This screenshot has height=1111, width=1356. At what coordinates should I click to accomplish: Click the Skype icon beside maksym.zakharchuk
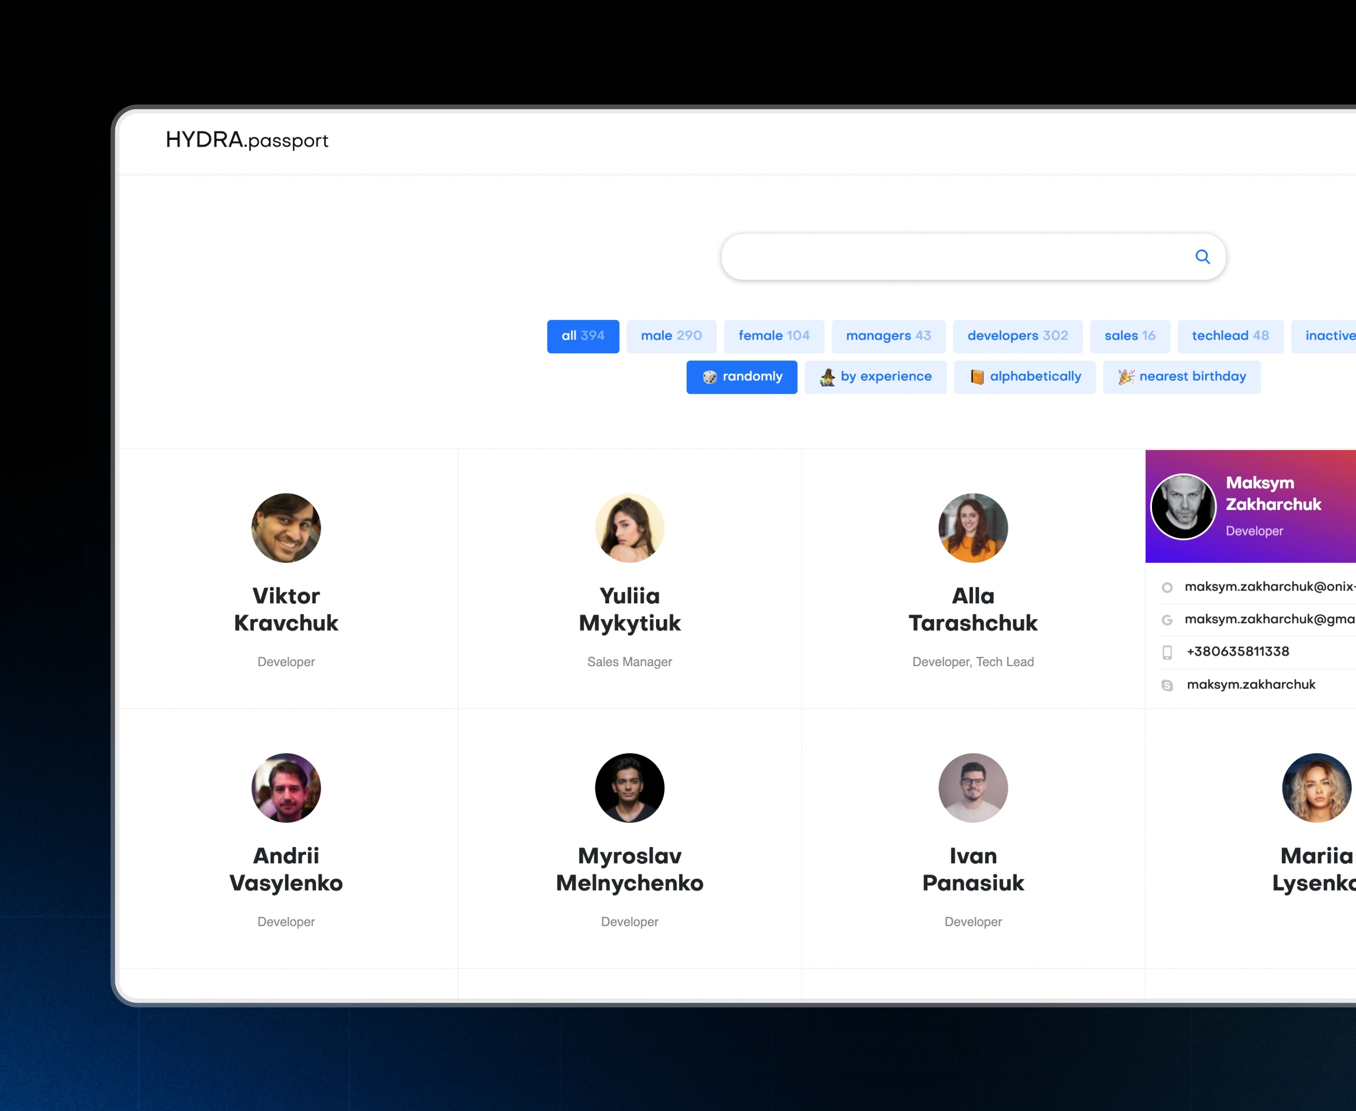coord(1166,685)
